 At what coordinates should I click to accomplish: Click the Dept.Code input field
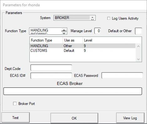tap(51, 68)
